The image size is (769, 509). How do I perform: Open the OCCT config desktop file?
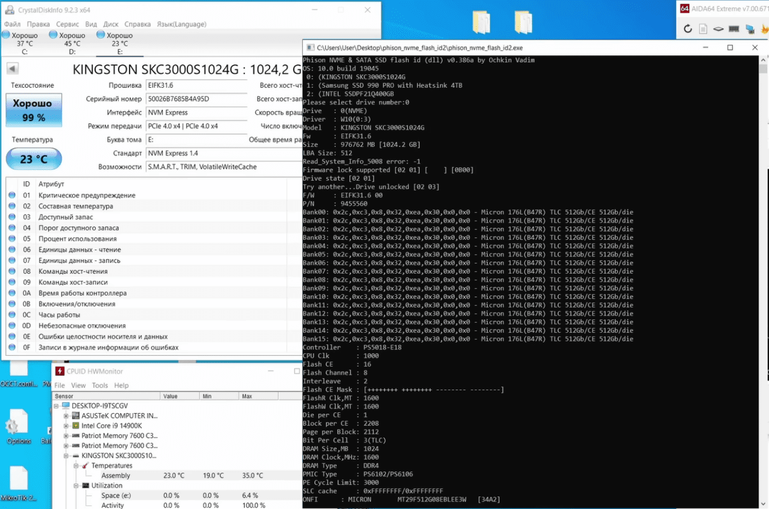18,374
